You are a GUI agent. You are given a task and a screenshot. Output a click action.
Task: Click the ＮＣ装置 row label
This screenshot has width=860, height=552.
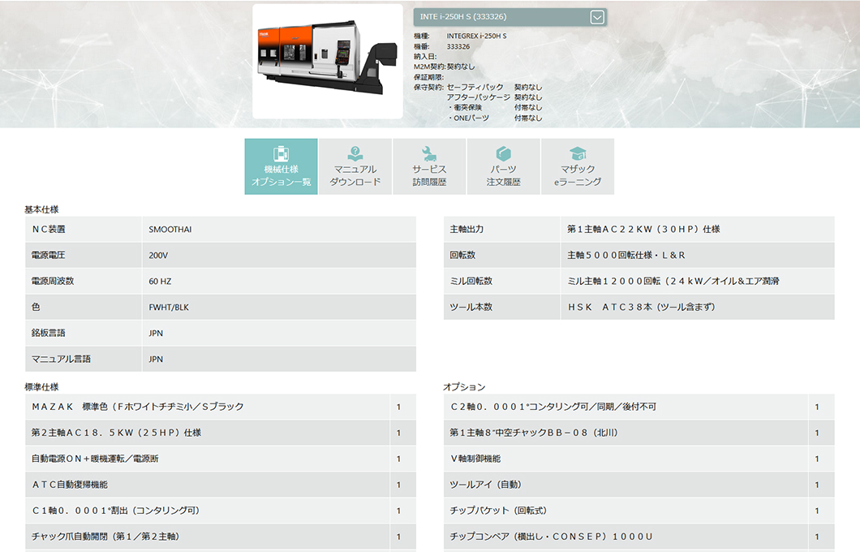pos(48,230)
